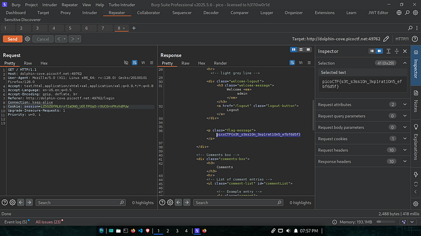Search Repeater tabs with the magnifier icon
421x236 pixels.
[x=410, y=28]
